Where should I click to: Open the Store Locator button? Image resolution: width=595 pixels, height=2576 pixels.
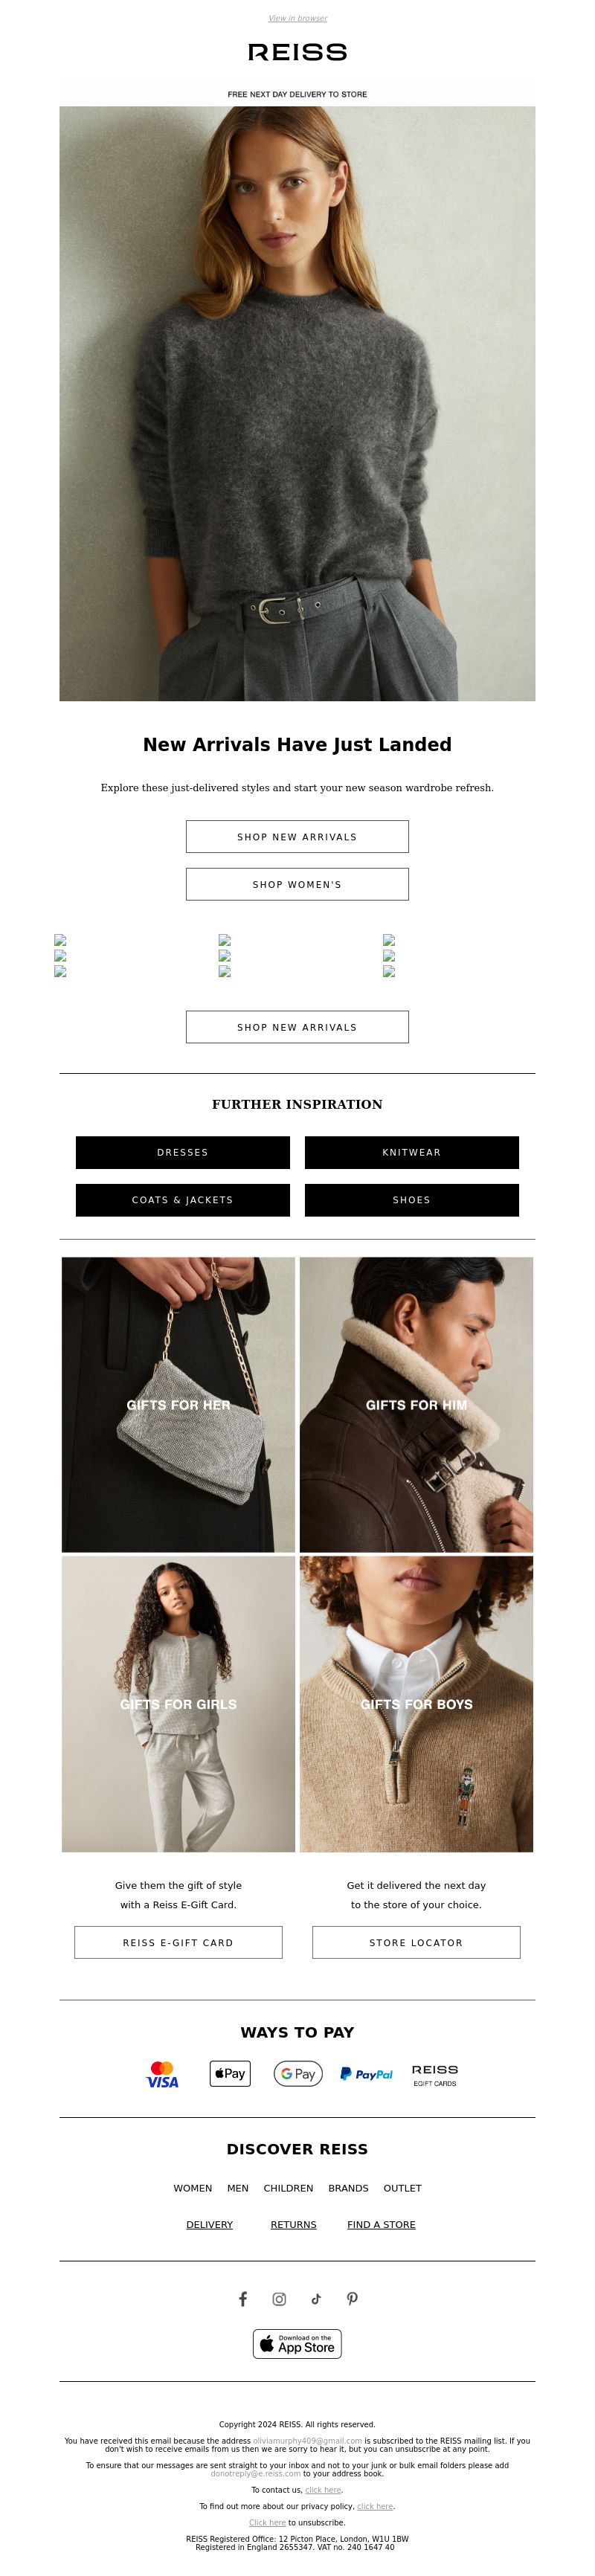(416, 1942)
